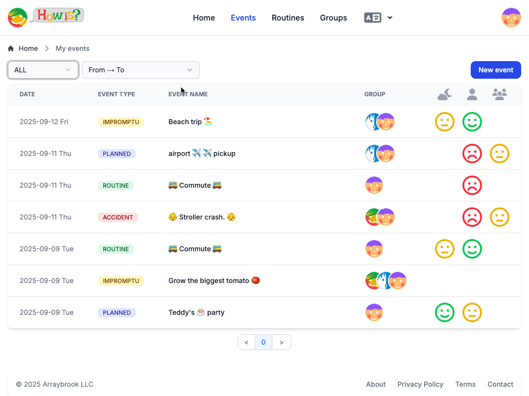Viewport: 529px width, 396px height.
Task: Open the Privacy Policy link
Action: 420,384
